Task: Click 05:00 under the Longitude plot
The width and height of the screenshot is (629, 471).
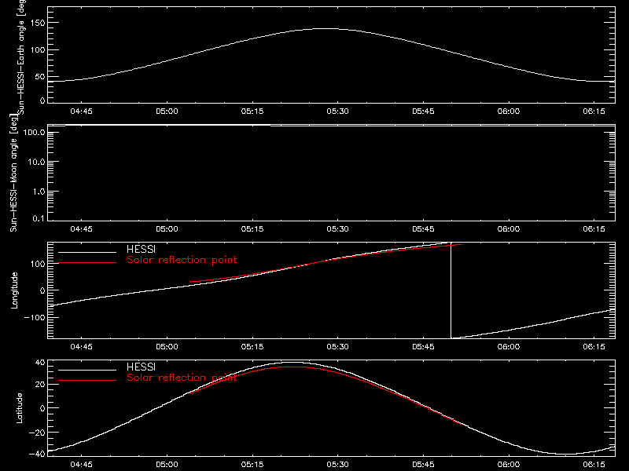Action: point(167,347)
